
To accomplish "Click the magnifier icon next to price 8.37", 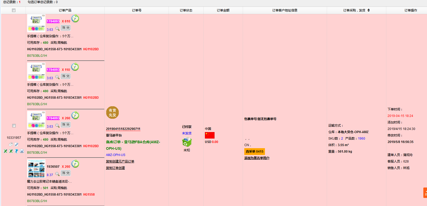I will click(57, 174).
